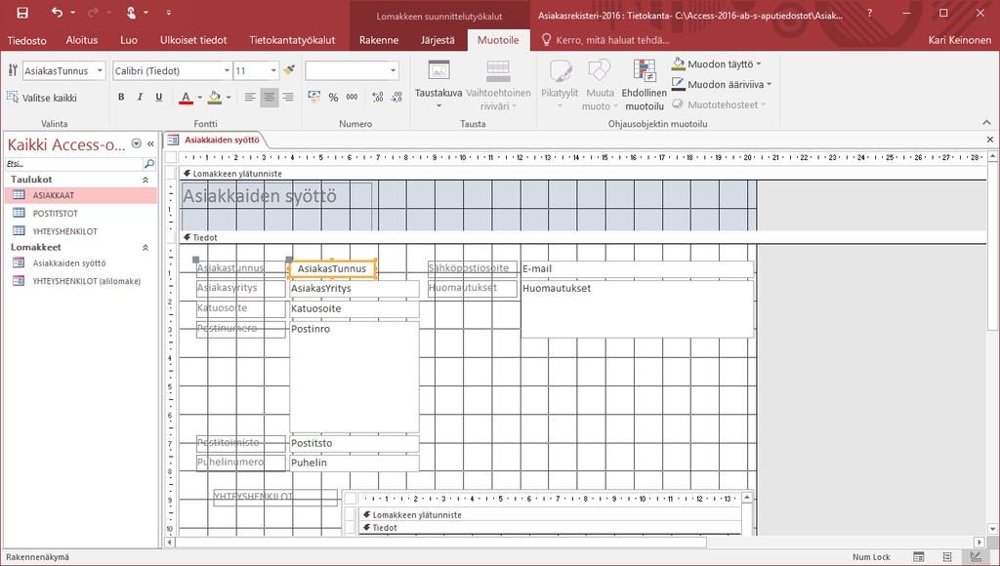Select the AsiakasYritys text box control
The height and width of the screenshot is (566, 1000).
(x=354, y=288)
